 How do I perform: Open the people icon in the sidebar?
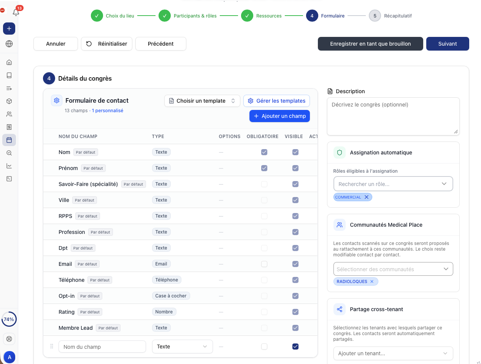[9, 114]
